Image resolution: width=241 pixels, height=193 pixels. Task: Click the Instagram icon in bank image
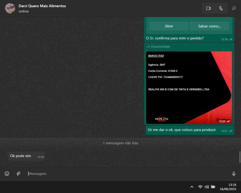pos(217,120)
